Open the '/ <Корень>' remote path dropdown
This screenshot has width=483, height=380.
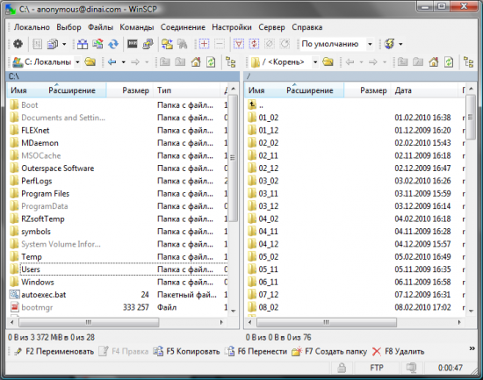[315, 62]
